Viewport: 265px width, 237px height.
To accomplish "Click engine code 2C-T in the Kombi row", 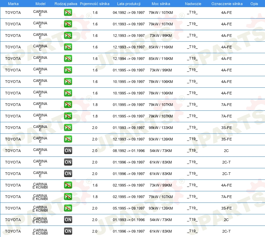I will (226, 231).
